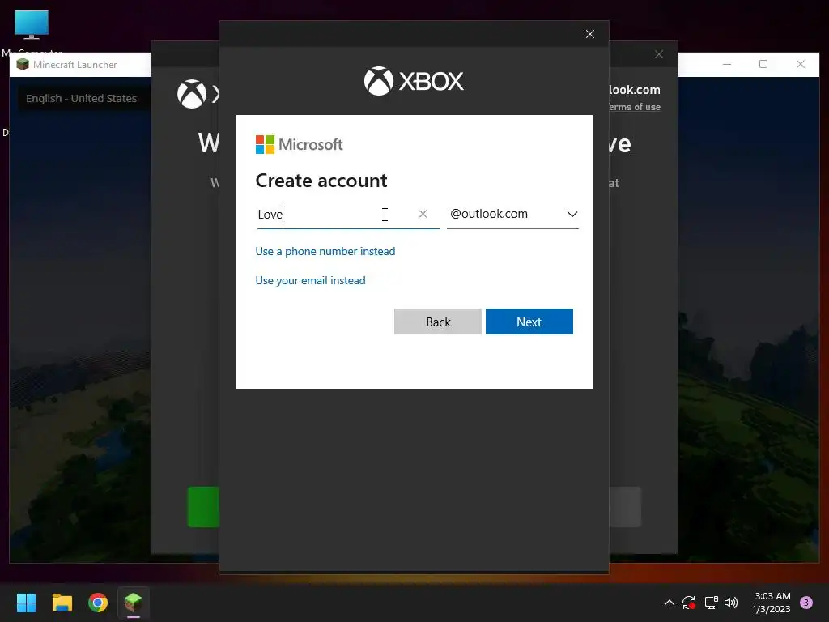Clear the username field with X icon
Image resolution: width=829 pixels, height=622 pixels.
pyautogui.click(x=423, y=214)
